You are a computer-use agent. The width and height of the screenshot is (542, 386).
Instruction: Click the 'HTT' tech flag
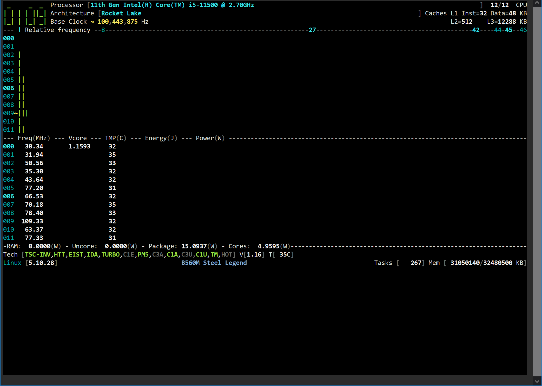point(60,254)
